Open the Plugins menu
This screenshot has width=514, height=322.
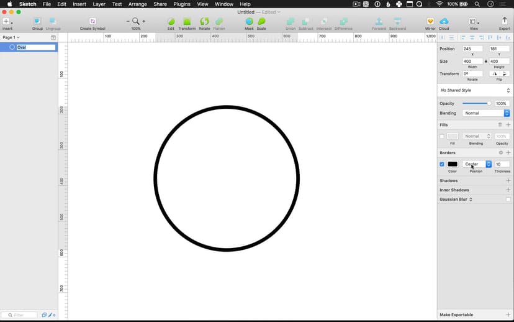182,4
